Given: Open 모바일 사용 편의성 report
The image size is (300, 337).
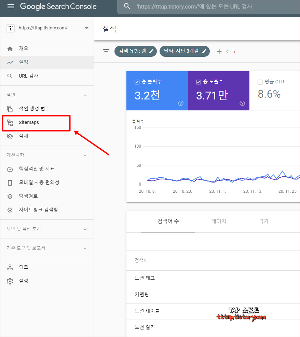Looking at the screenshot, I should coord(47,183).
